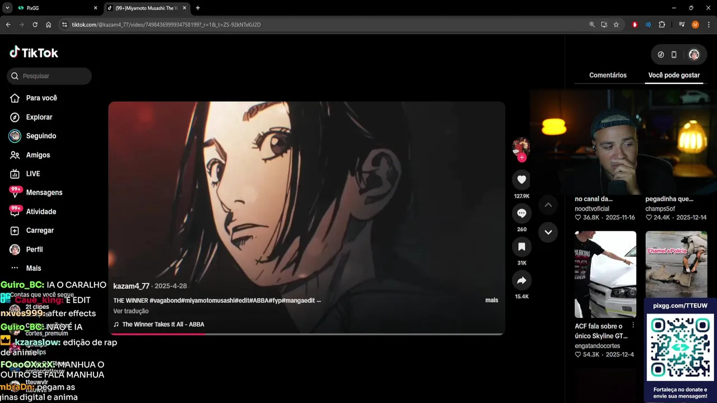Open the media control icon
Screen dimensions: 717x403
[x=682, y=25]
